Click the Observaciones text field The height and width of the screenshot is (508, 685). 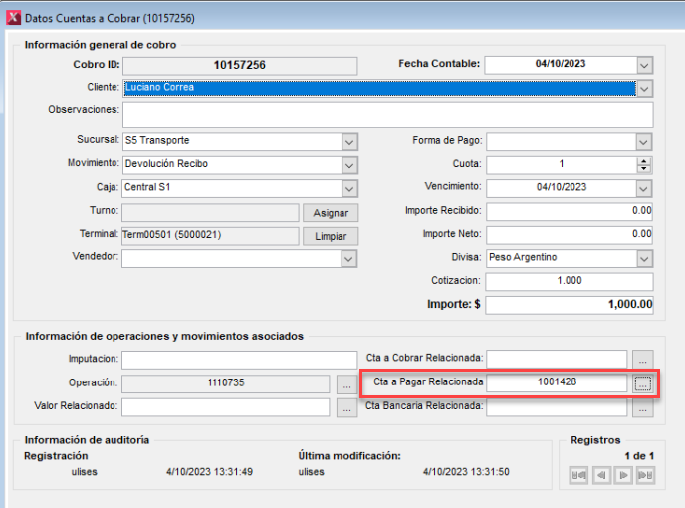[x=388, y=115]
